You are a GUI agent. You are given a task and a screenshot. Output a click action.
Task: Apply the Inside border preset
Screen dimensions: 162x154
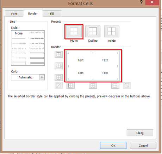click(112, 31)
